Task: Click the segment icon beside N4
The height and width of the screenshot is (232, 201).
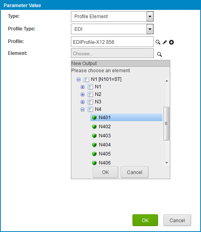Action: tap(90, 109)
